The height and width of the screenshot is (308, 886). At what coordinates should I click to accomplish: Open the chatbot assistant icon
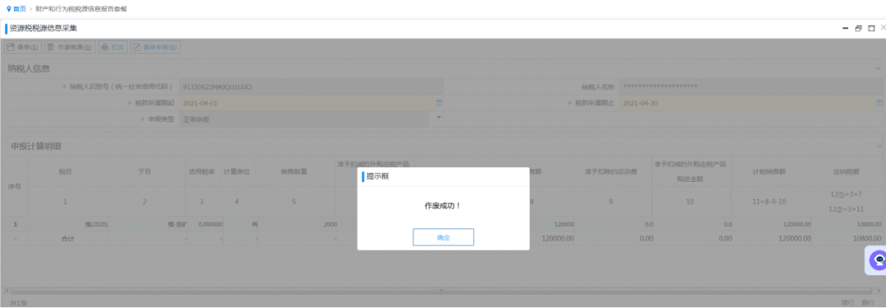coord(878,260)
